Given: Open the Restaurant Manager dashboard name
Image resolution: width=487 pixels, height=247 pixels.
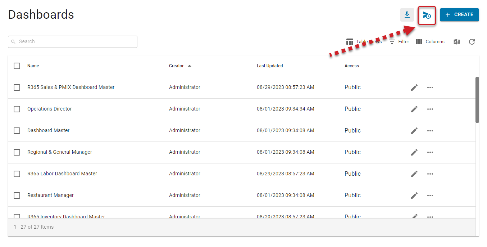Looking at the screenshot, I should [x=50, y=195].
